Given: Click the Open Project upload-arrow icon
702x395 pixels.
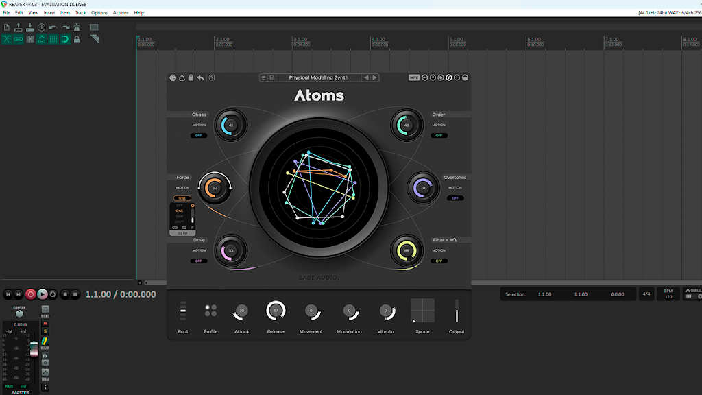Looking at the screenshot, I should (19, 27).
